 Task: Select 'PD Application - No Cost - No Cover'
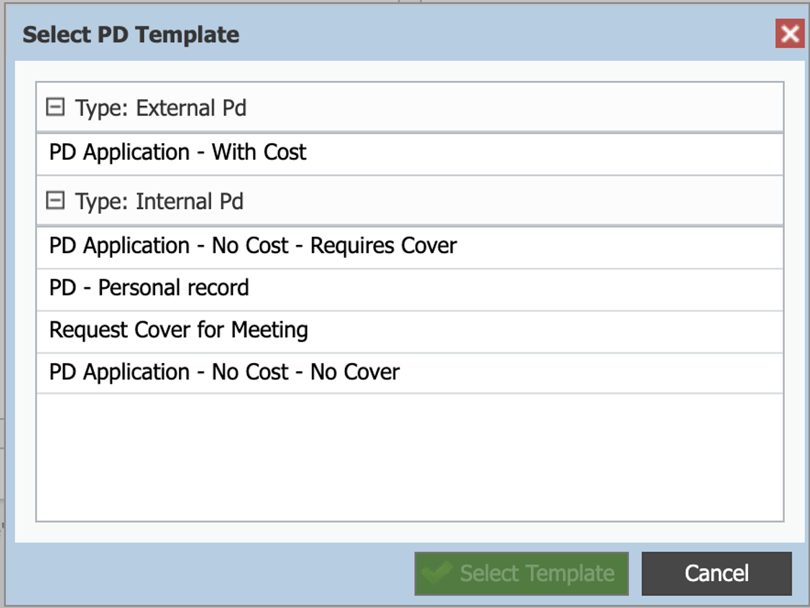(224, 372)
